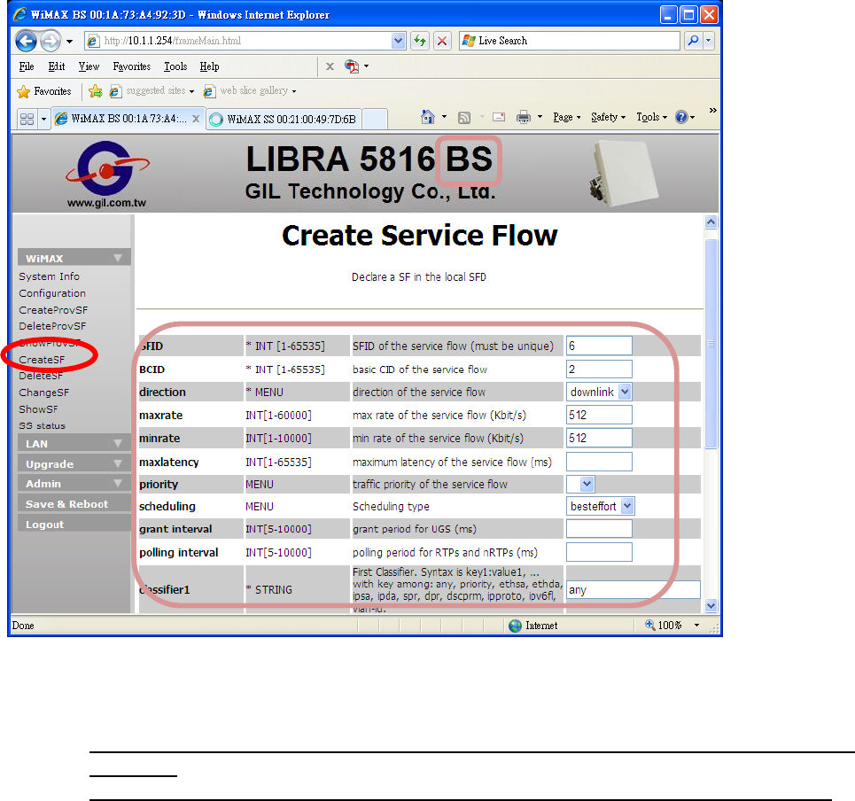Open the Edit menu
This screenshot has width=855, height=801.
(x=56, y=66)
